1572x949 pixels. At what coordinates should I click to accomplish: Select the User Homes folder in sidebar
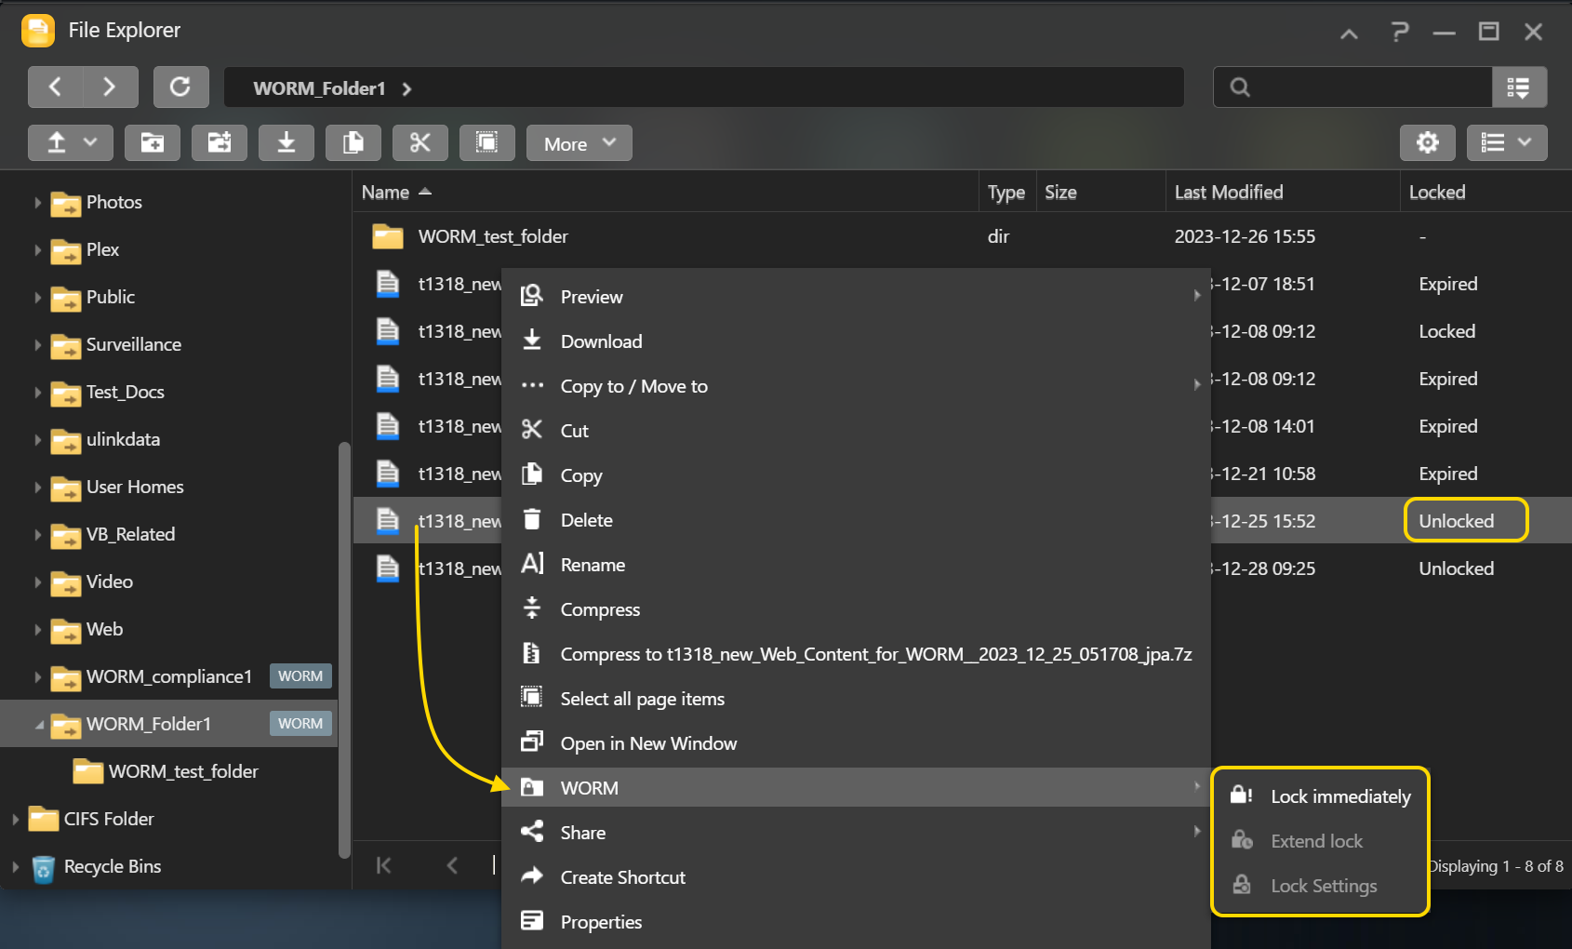135,488
